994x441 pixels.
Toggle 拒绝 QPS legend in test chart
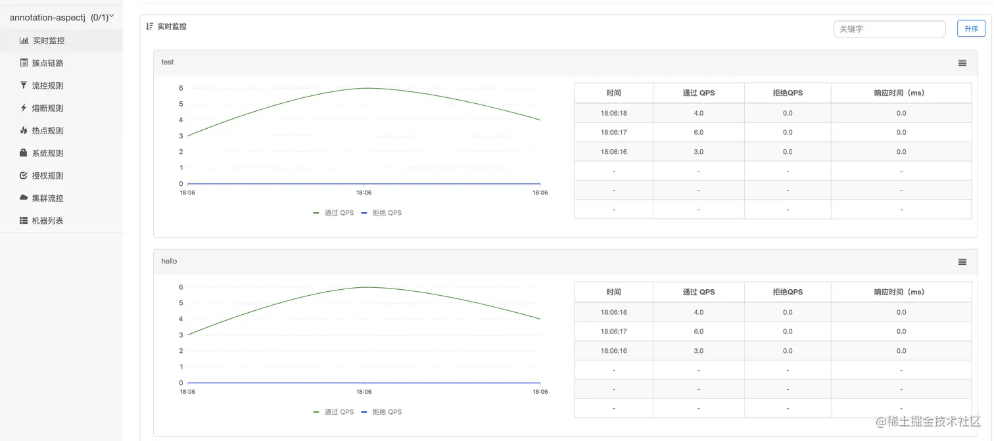coord(381,213)
